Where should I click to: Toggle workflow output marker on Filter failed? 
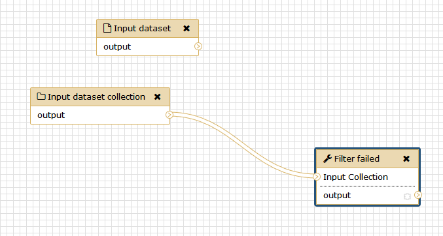point(407,196)
